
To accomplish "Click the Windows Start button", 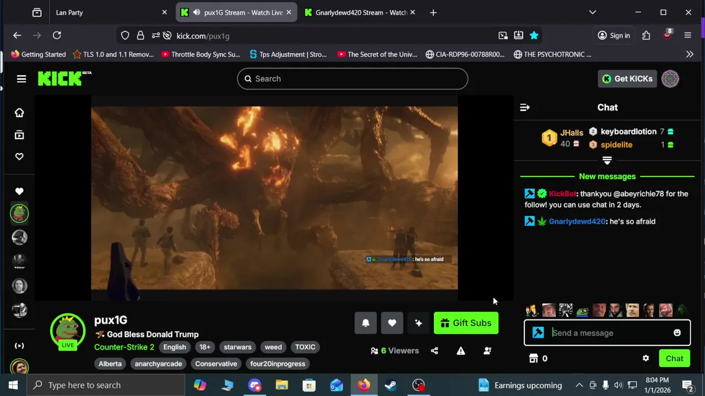I will tap(13, 385).
